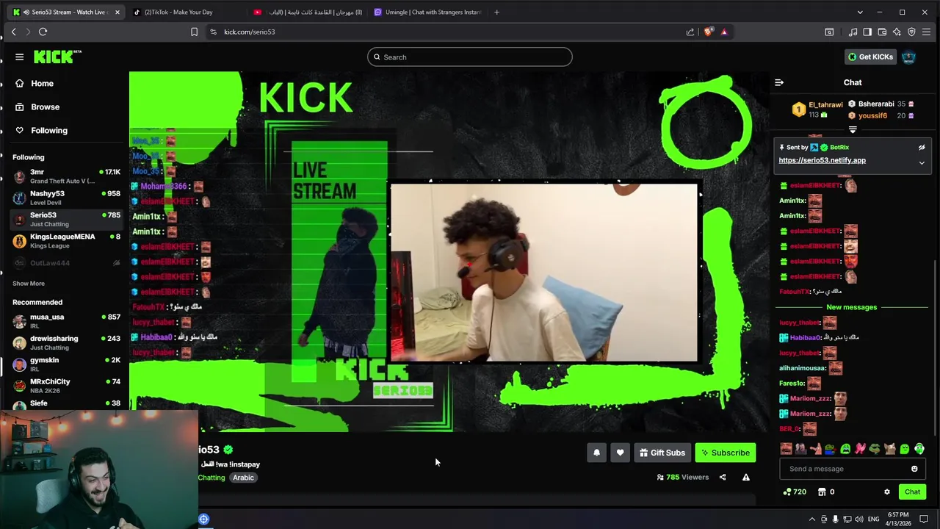Screen dimensions: 940x529
Task: Open Brave Wallet icon
Action: point(882,32)
